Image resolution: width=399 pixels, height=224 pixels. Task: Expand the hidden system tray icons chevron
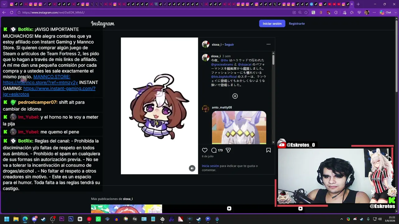[x=342, y=219]
